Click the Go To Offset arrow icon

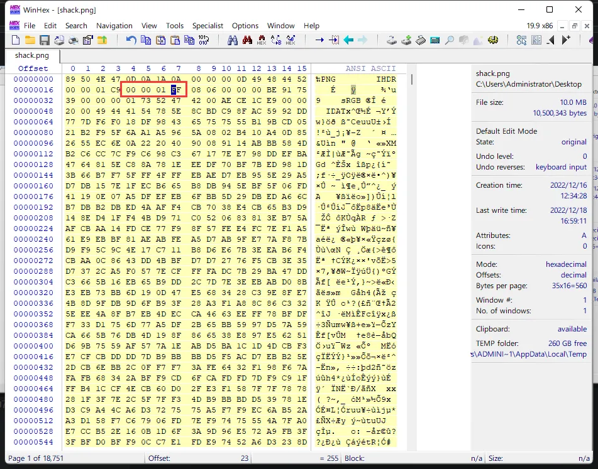319,40
